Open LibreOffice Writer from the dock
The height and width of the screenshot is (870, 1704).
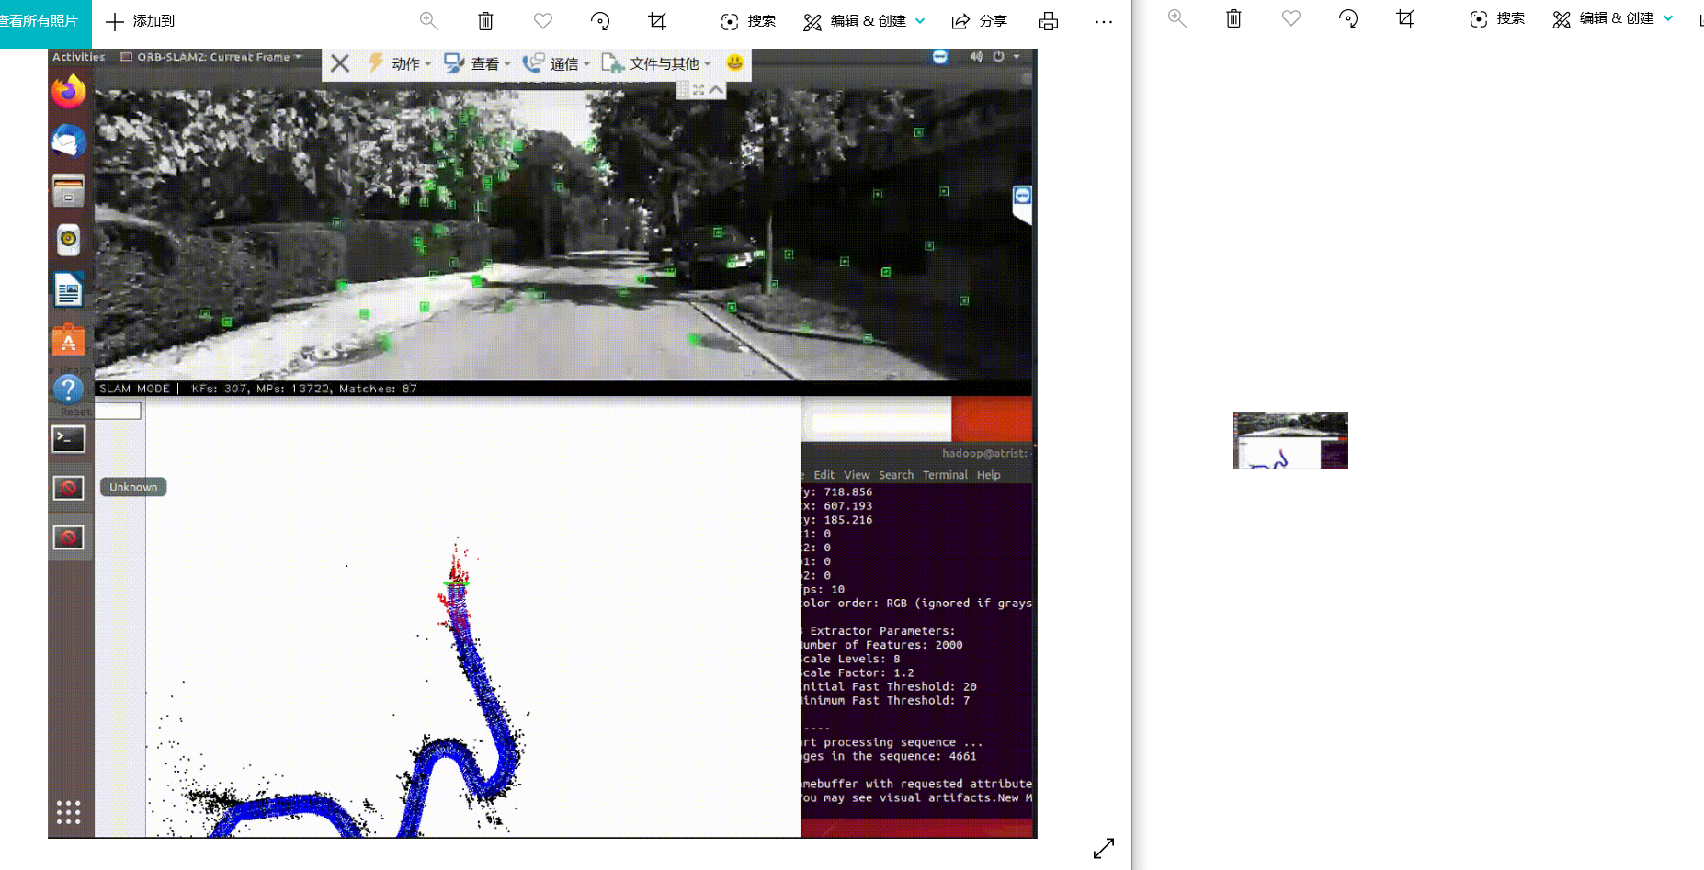[69, 289]
